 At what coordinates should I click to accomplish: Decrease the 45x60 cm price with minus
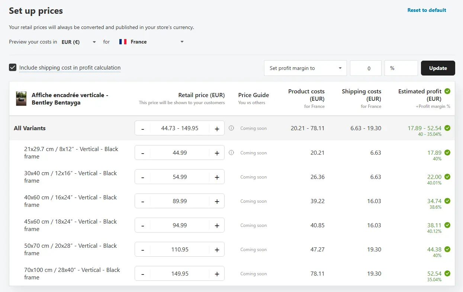[143, 225]
